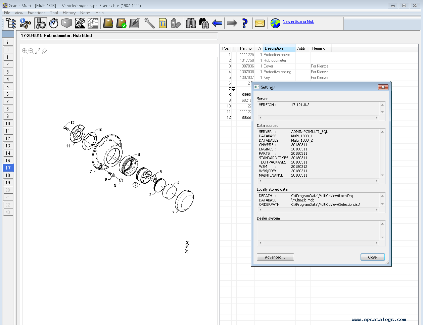This screenshot has height=325, width=423.
Task: Fit the diagram with the expand arrows icon
Action: [38, 51]
